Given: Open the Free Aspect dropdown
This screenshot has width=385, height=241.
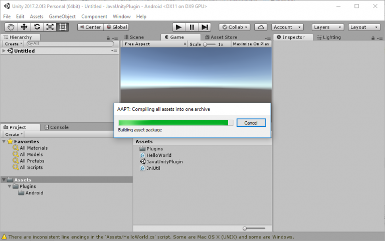Looking at the screenshot, I should coord(155,44).
